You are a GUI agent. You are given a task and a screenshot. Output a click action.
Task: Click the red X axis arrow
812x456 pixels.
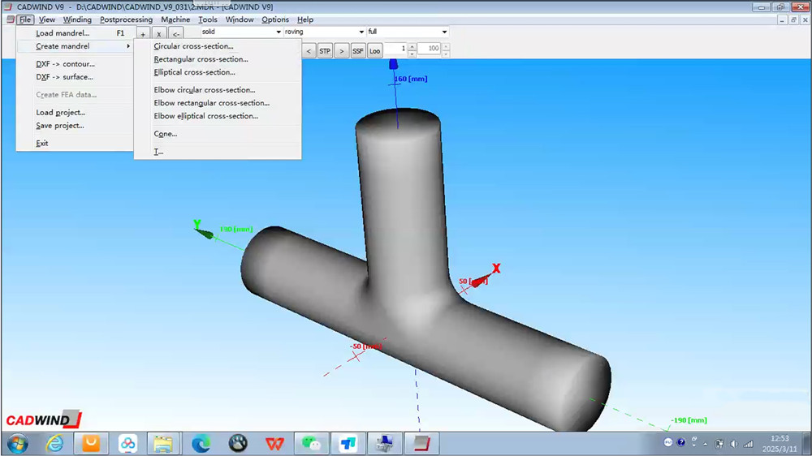tap(481, 280)
